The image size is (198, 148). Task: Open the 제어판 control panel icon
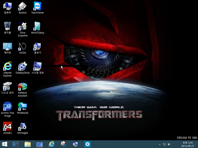coord(8,48)
